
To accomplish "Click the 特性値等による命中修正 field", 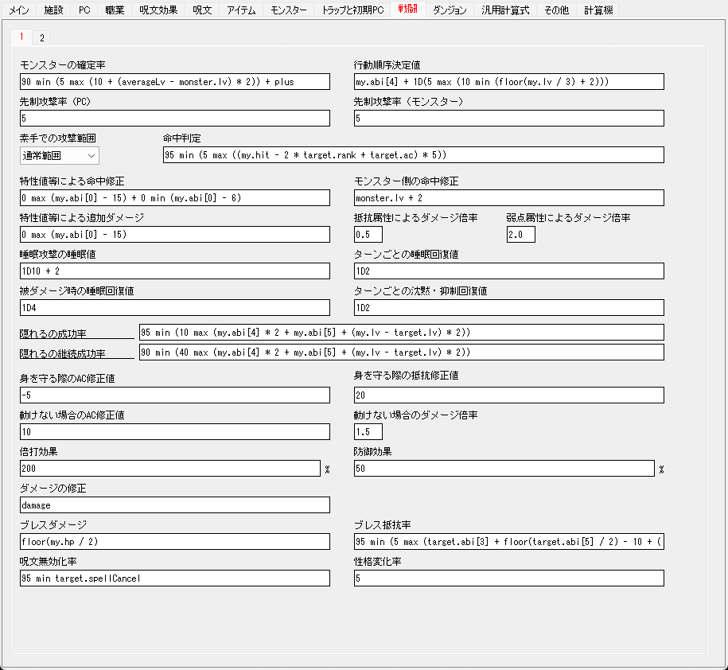I will (x=175, y=198).
